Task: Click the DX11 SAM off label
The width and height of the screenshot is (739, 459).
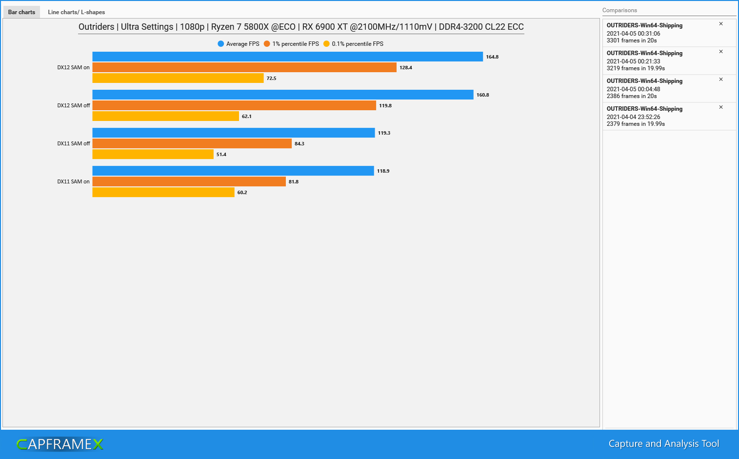Action: tap(74, 144)
